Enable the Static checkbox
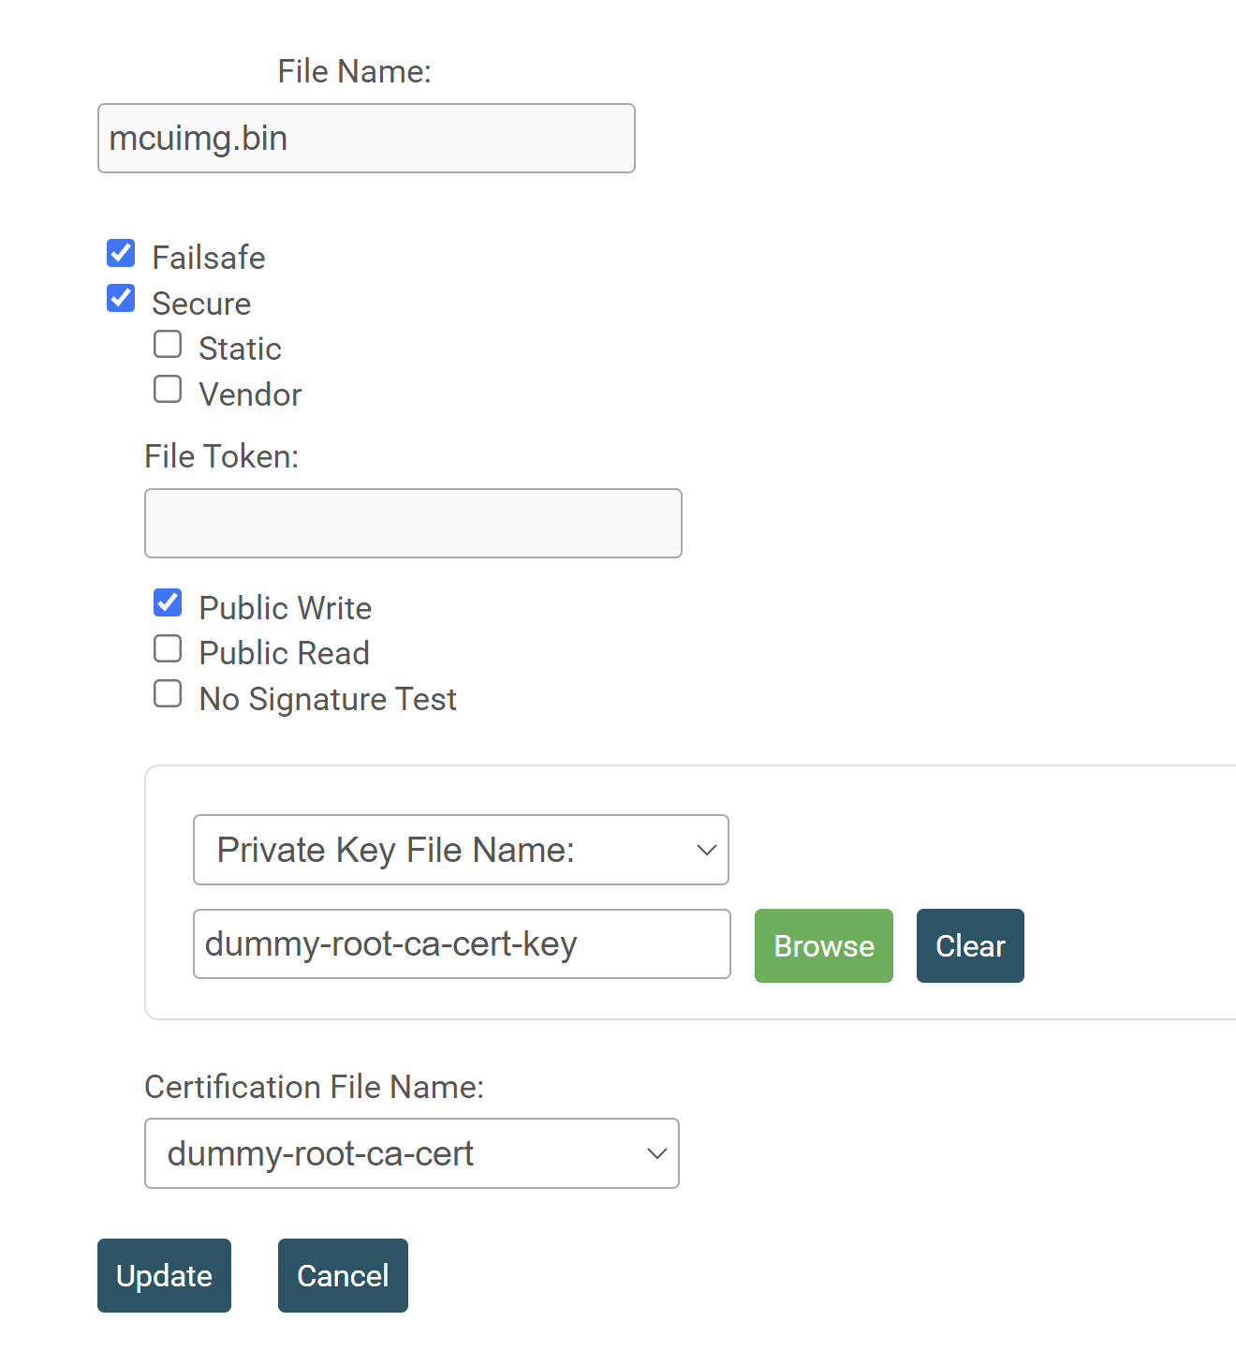 (x=168, y=345)
